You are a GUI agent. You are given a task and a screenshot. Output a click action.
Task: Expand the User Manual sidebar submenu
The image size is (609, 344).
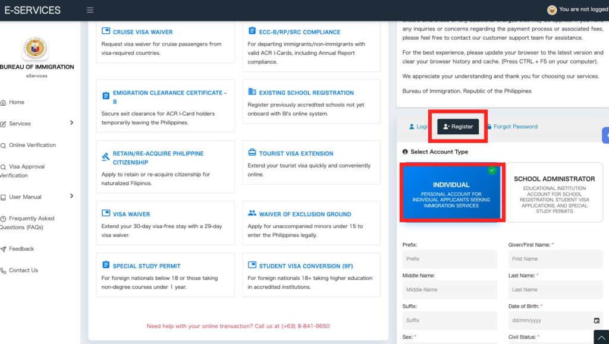71,196
